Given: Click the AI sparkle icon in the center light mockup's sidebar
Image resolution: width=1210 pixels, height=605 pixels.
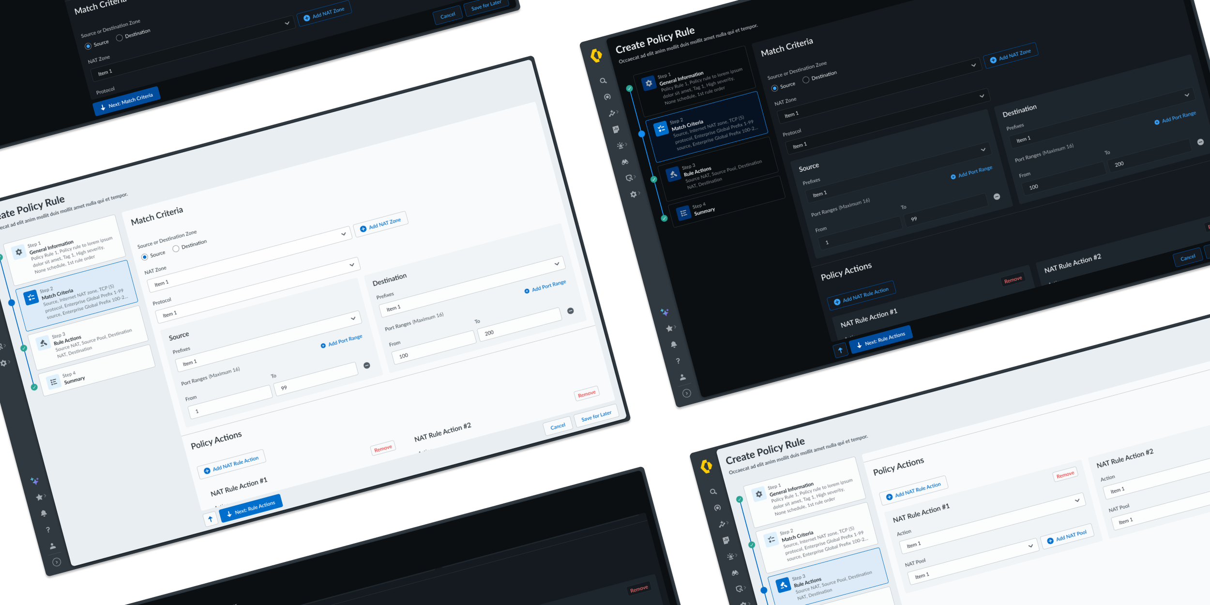Looking at the screenshot, I should (34, 481).
